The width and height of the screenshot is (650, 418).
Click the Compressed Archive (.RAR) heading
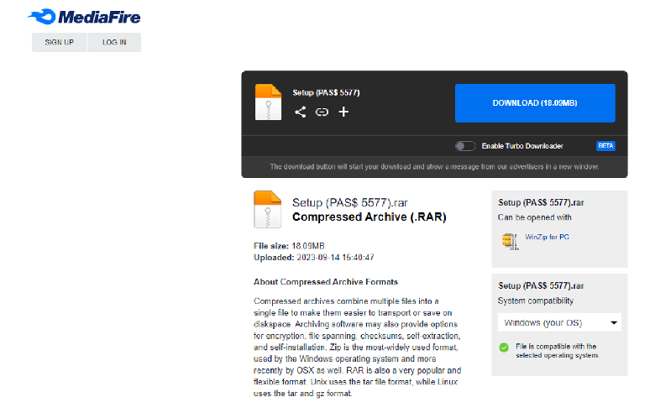tap(369, 217)
